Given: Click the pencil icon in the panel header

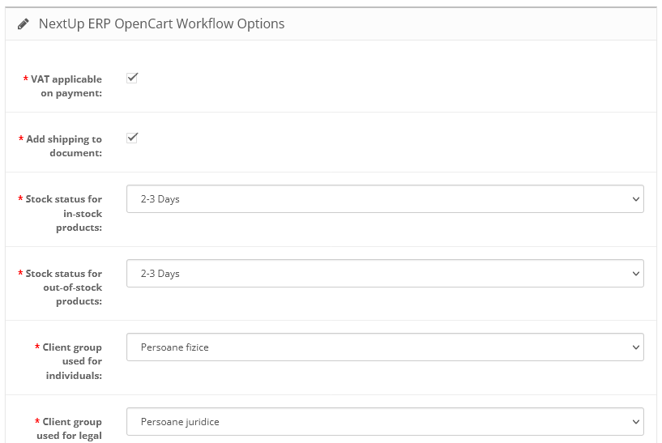Looking at the screenshot, I should pyautogui.click(x=23, y=24).
